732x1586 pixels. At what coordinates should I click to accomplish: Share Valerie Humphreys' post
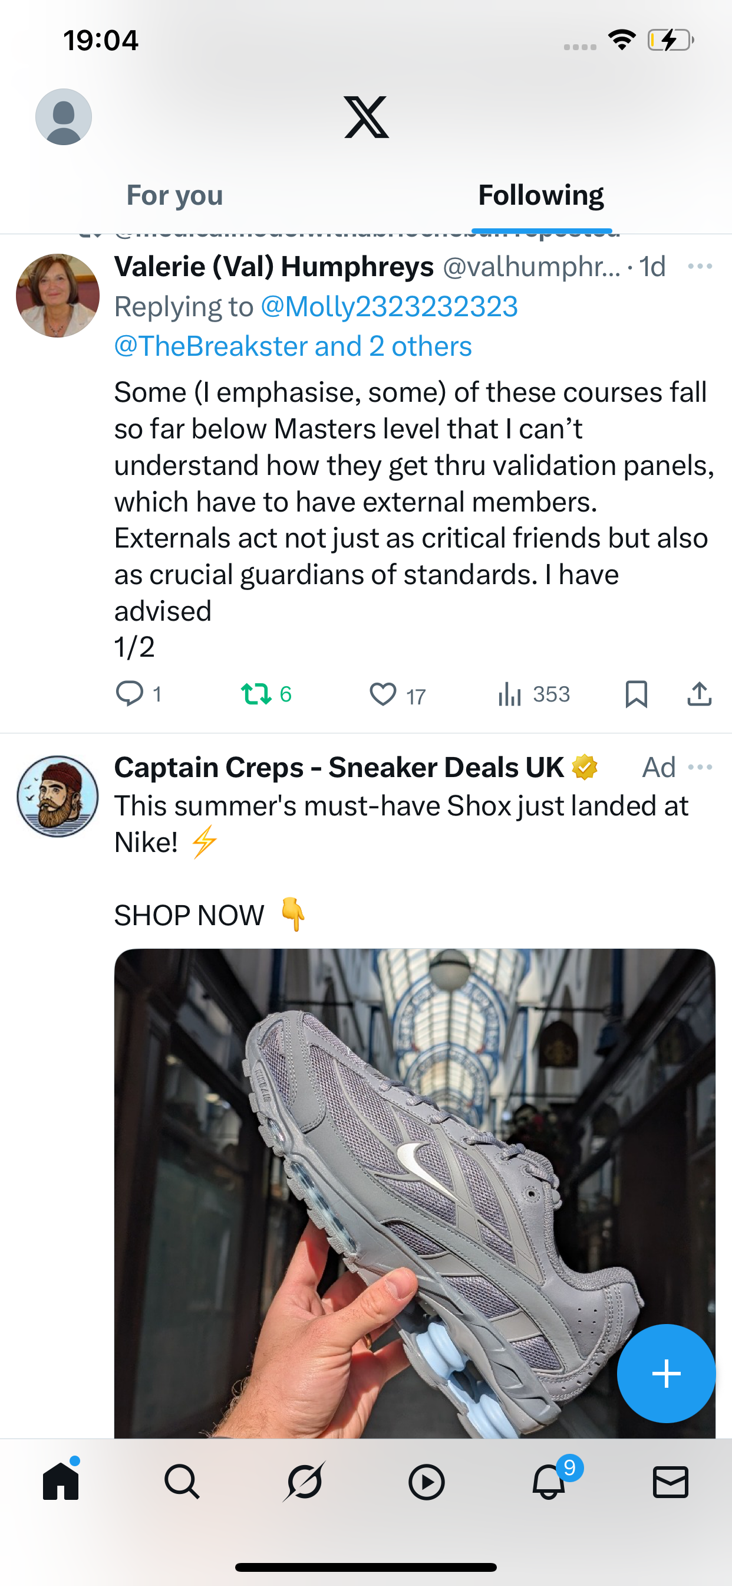pos(700,694)
